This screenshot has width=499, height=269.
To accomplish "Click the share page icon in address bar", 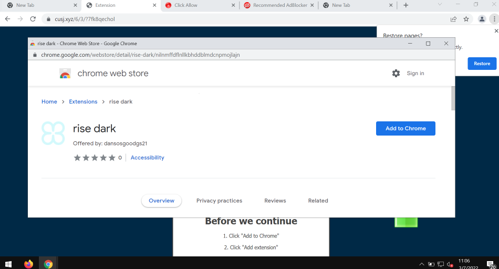I will (453, 19).
